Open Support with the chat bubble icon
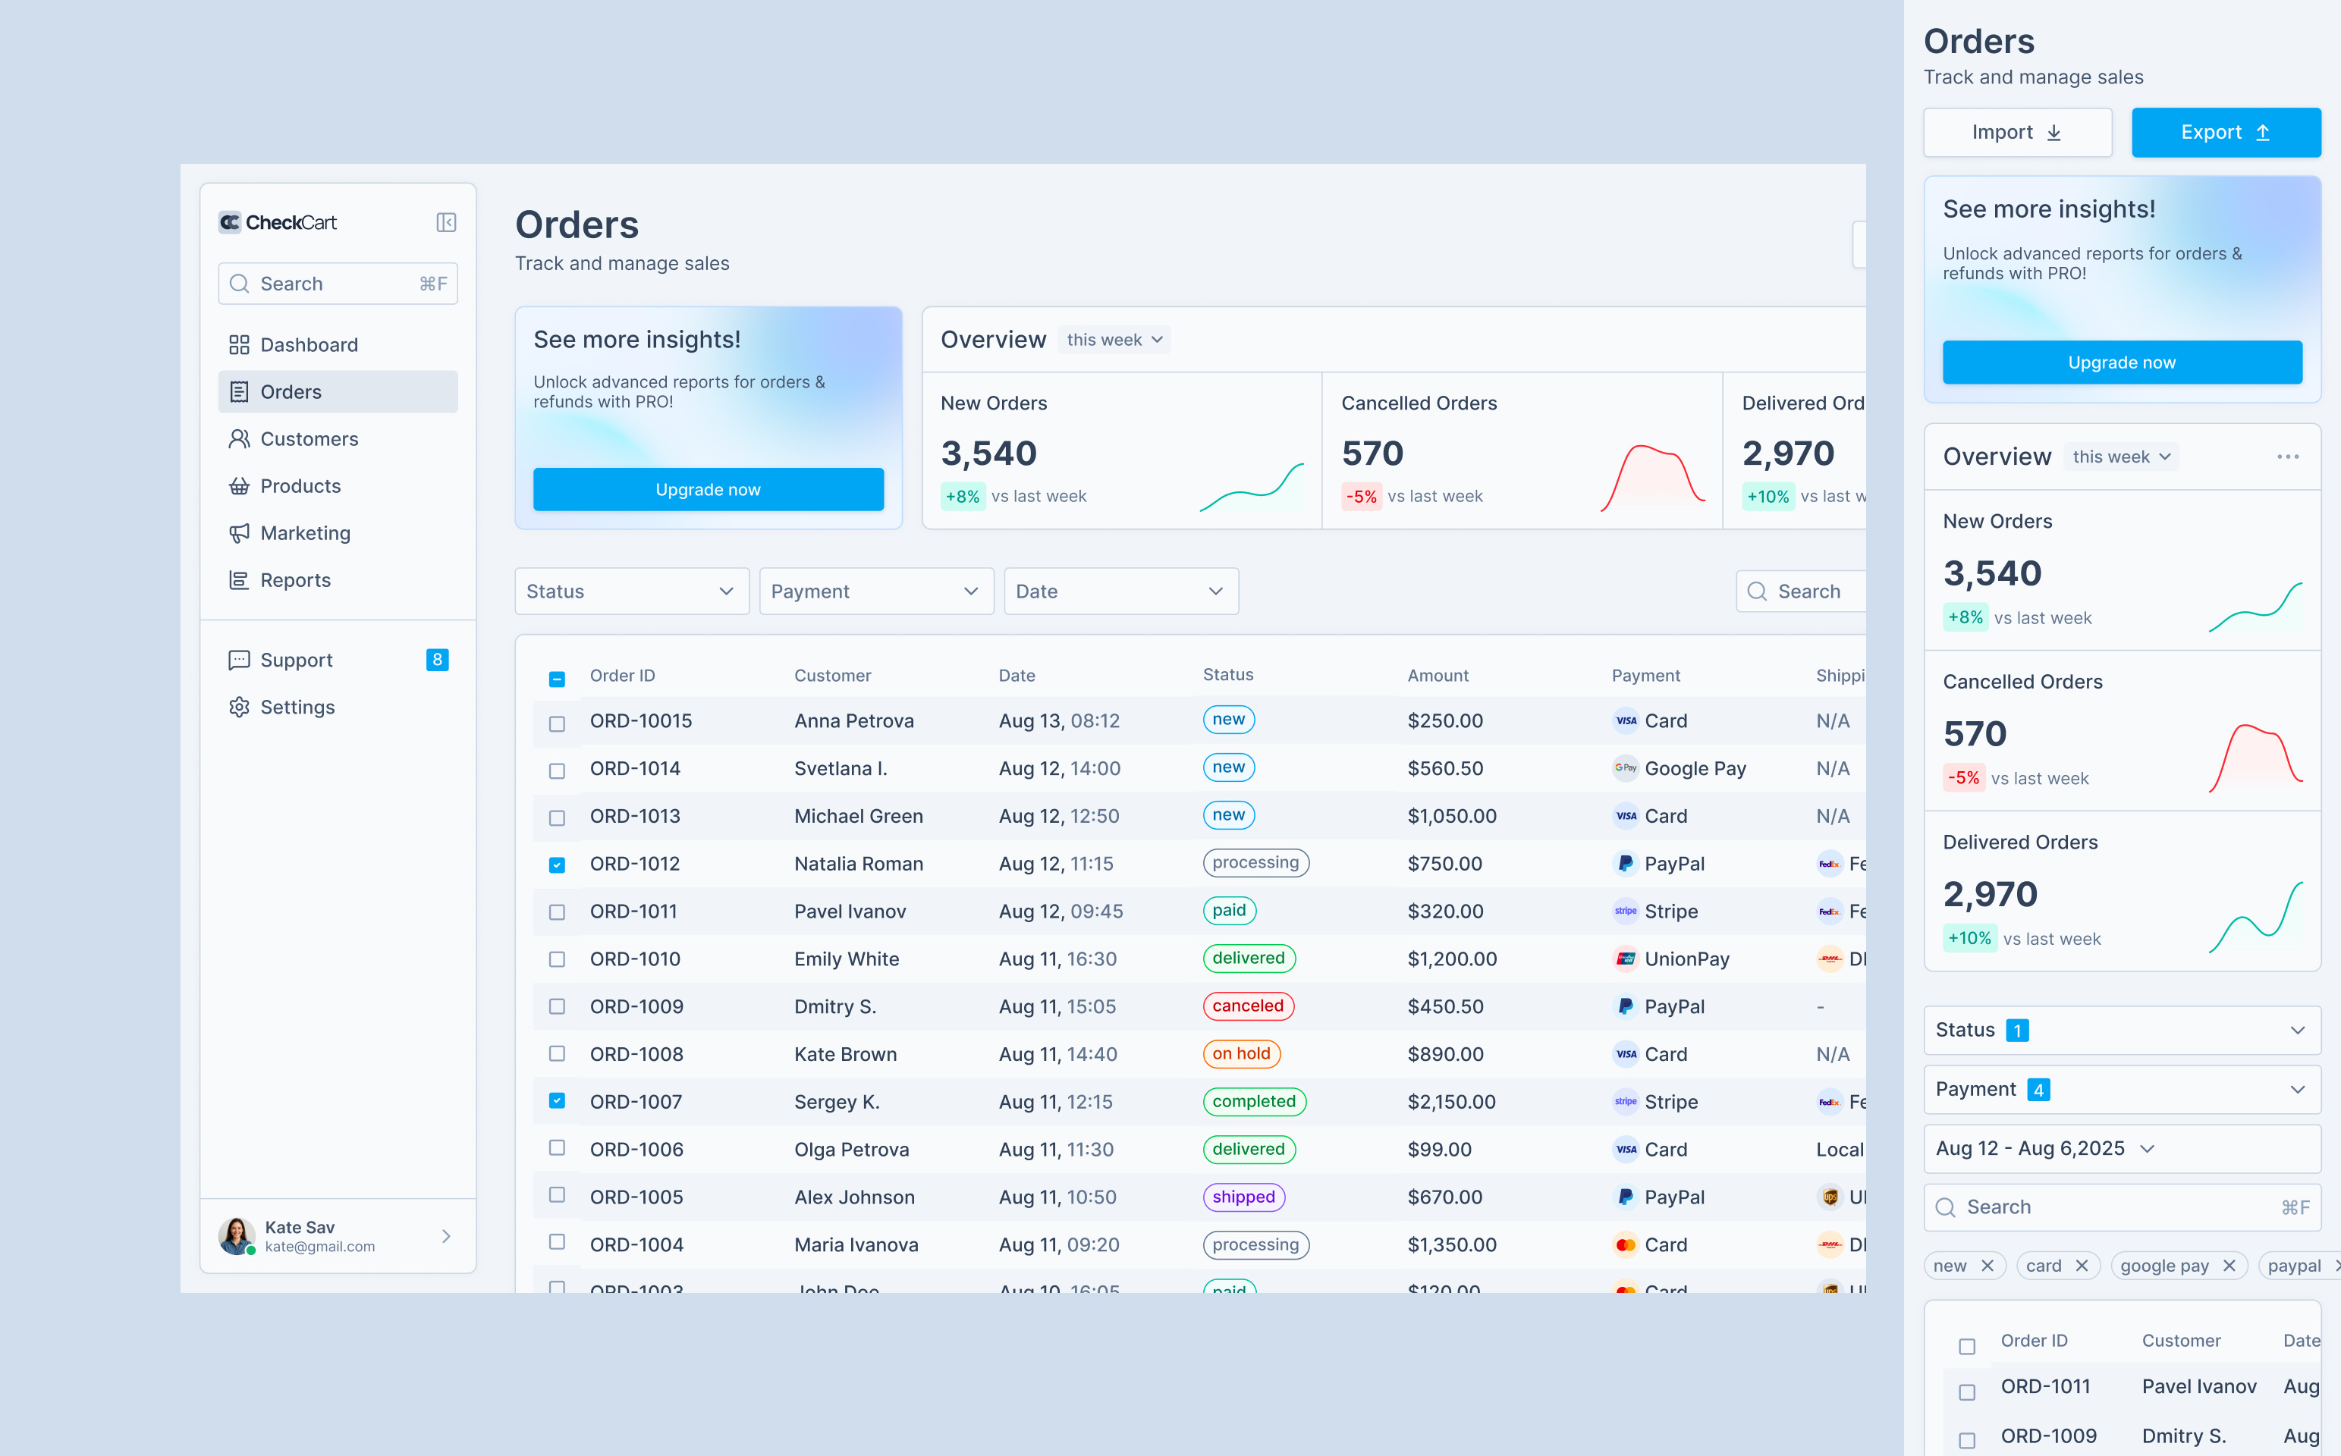This screenshot has width=2341, height=1456. point(240,660)
